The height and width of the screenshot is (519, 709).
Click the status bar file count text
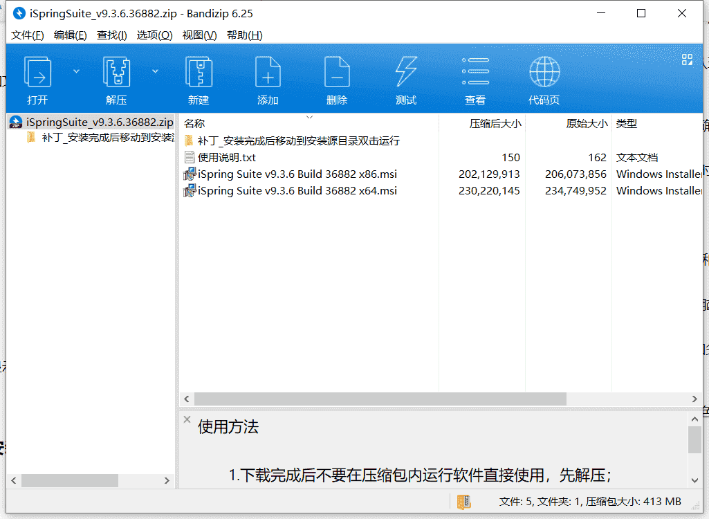tap(589, 501)
